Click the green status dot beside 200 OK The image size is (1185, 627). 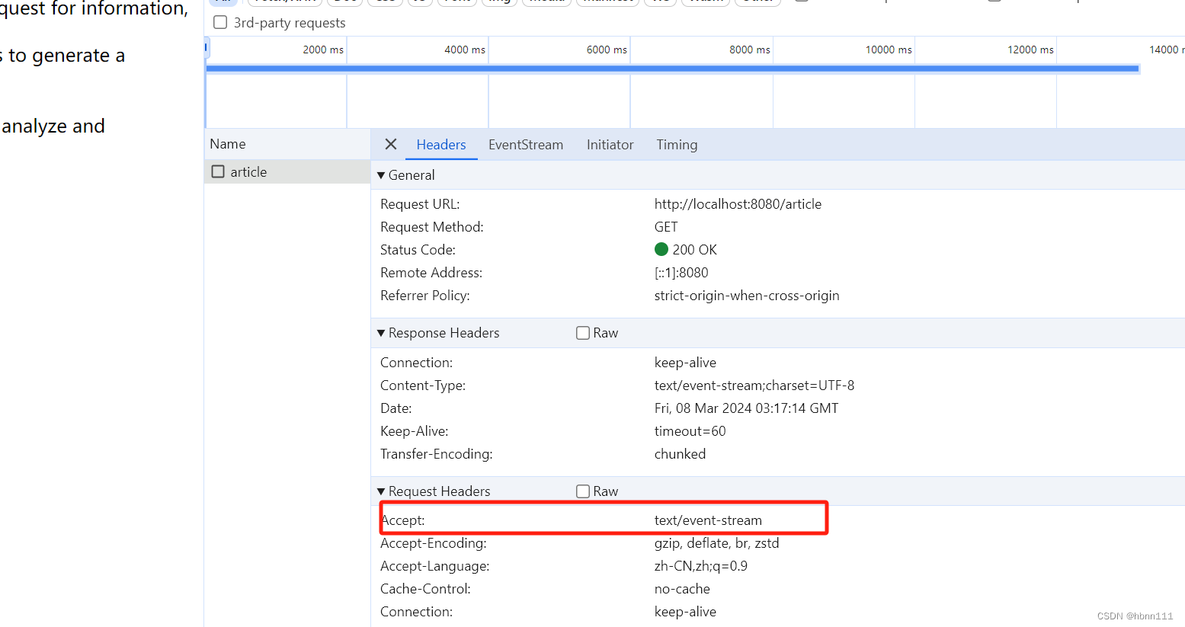pos(661,249)
